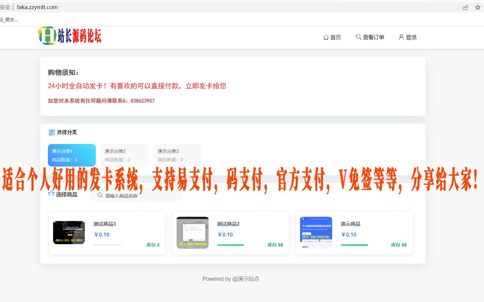Click the crown icon beside 选择商品
484x302 pixels.
coord(51,194)
